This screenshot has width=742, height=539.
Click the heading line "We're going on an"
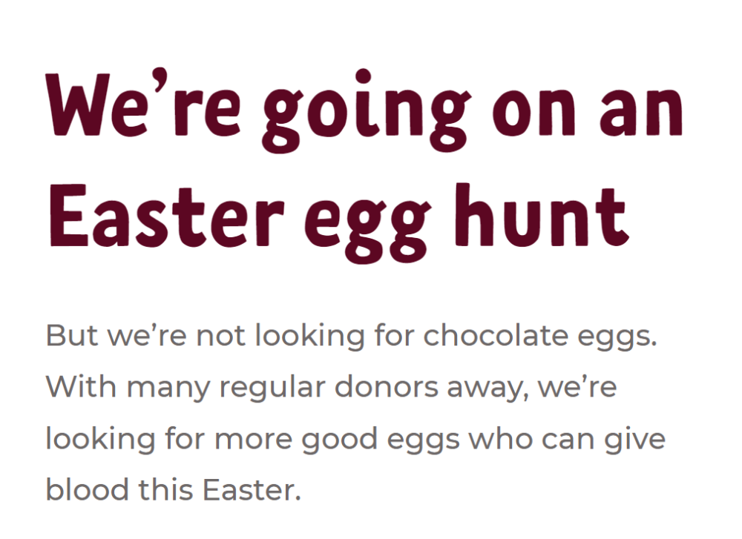(x=364, y=110)
